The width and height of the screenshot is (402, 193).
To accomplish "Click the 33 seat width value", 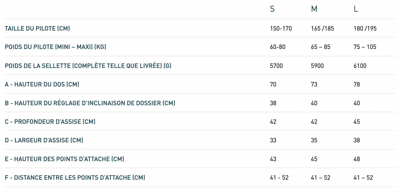I will pos(273,140).
